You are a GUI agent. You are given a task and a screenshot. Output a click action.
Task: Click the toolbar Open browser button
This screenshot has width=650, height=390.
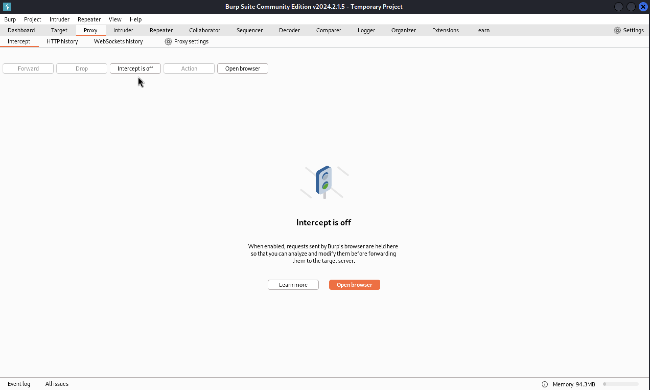tap(242, 68)
